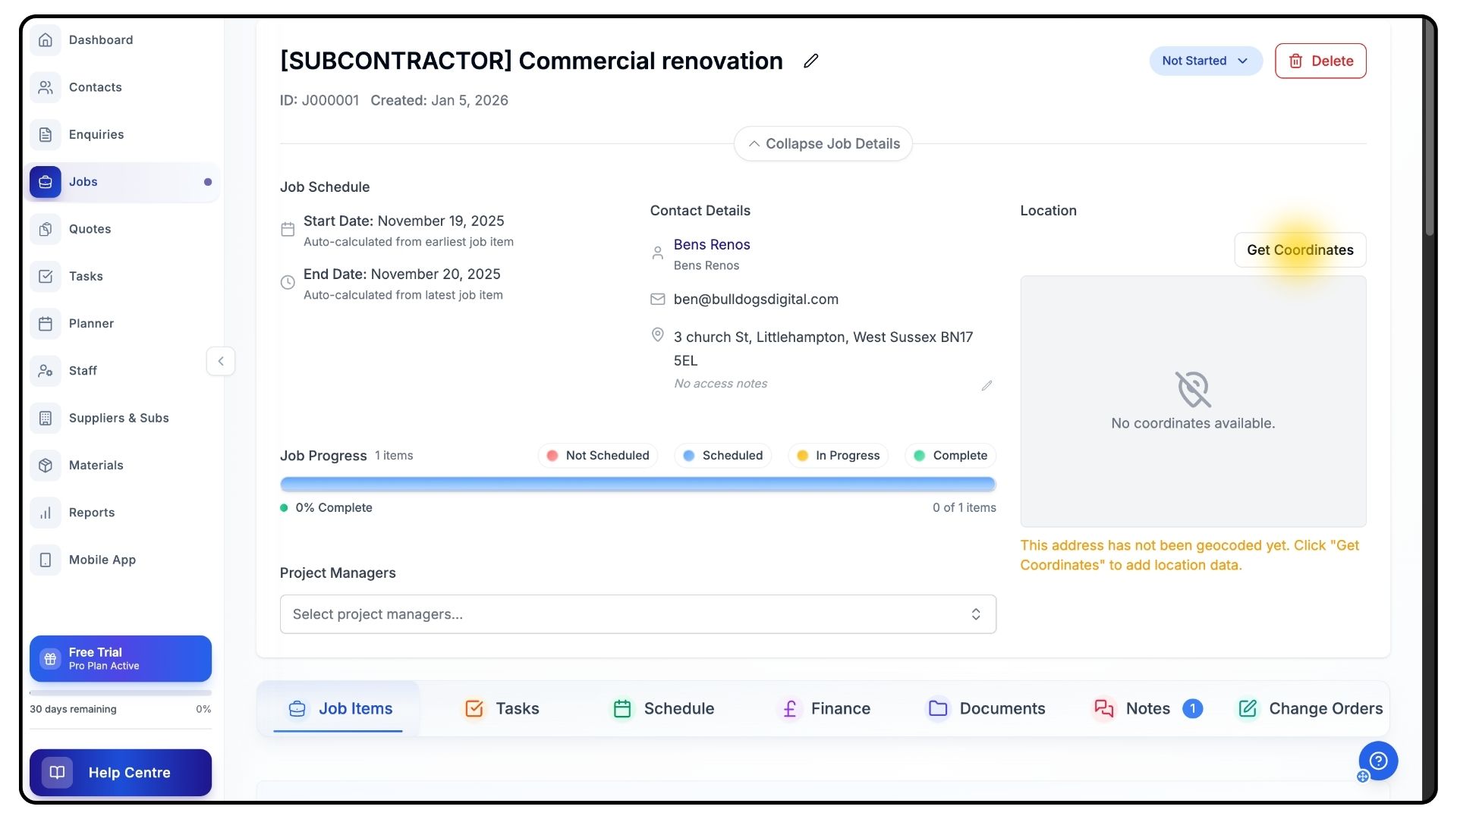Open Select project managers combo box

pyautogui.click(x=637, y=614)
